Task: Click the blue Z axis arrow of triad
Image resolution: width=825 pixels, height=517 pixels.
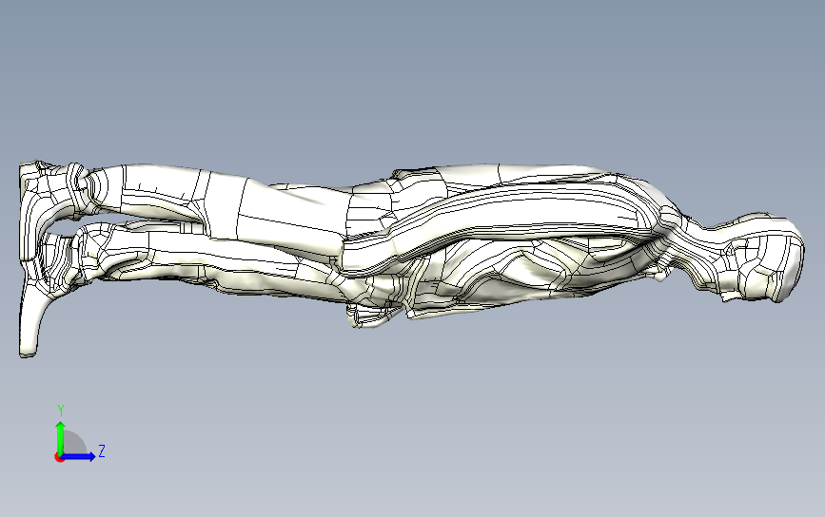Action: pos(79,456)
